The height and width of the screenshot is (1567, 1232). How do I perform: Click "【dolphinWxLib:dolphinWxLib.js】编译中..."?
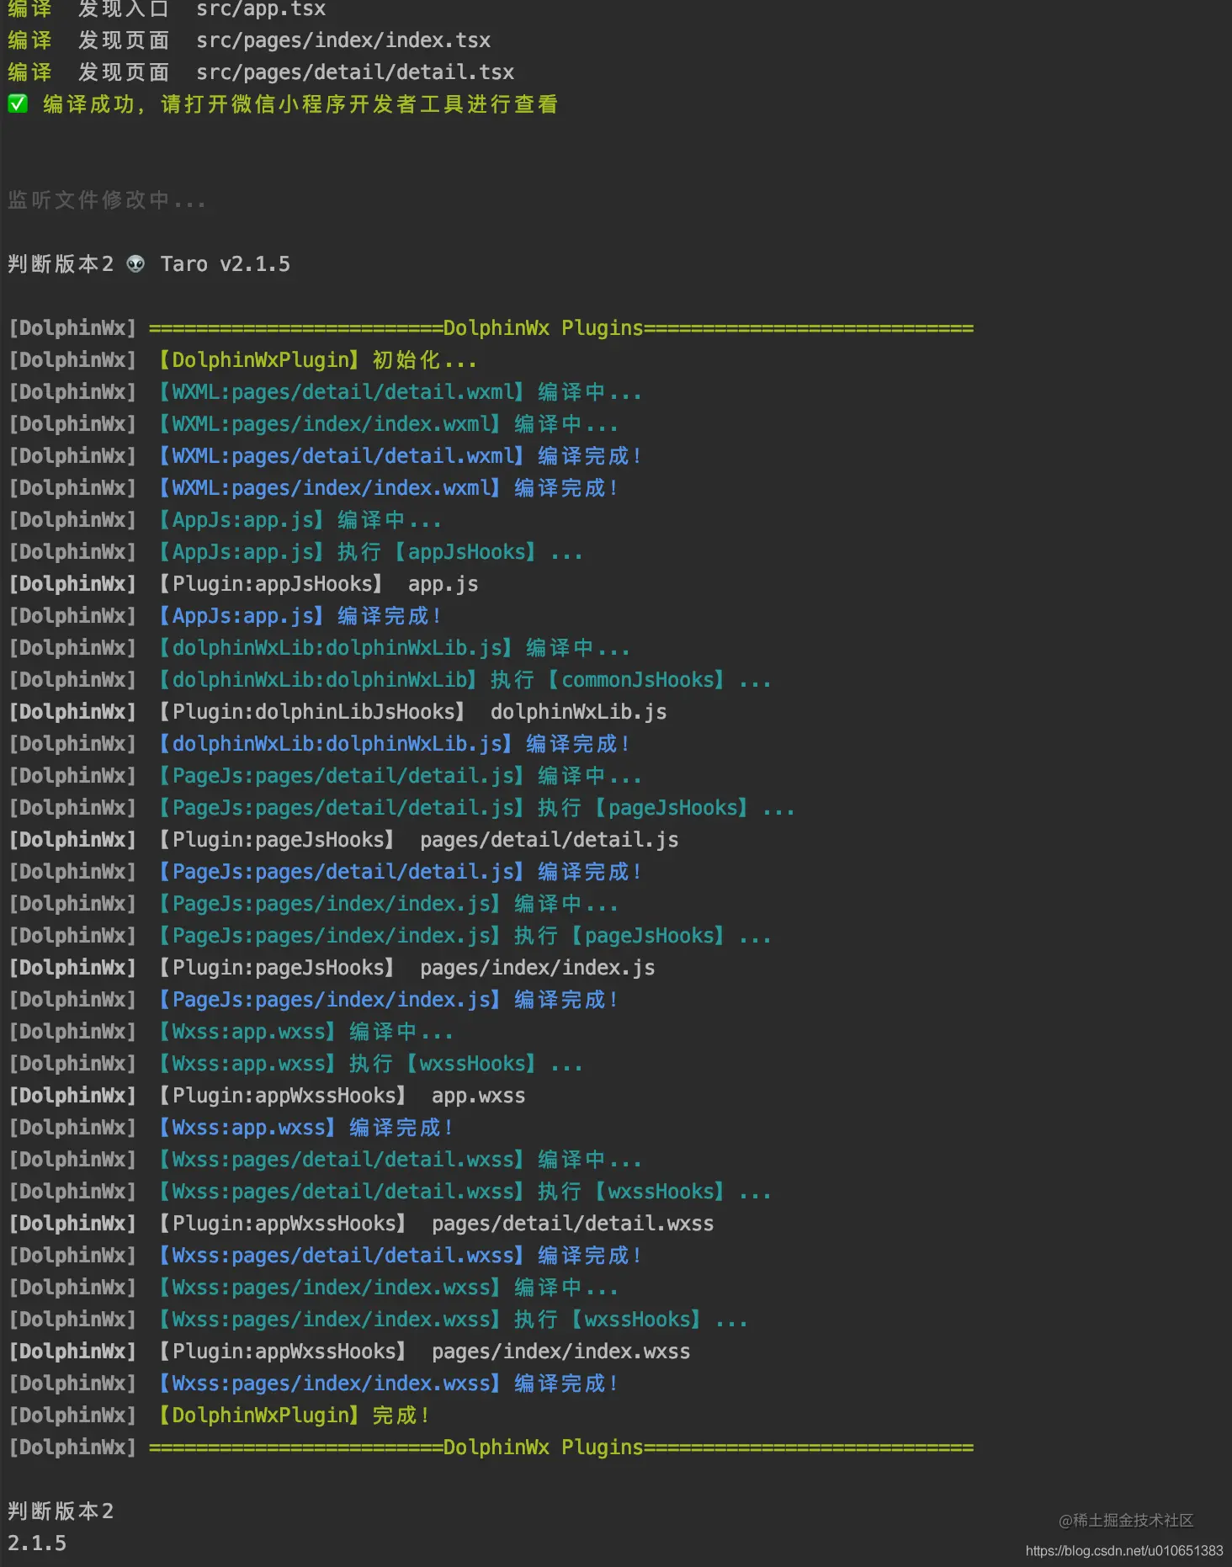[x=395, y=648]
